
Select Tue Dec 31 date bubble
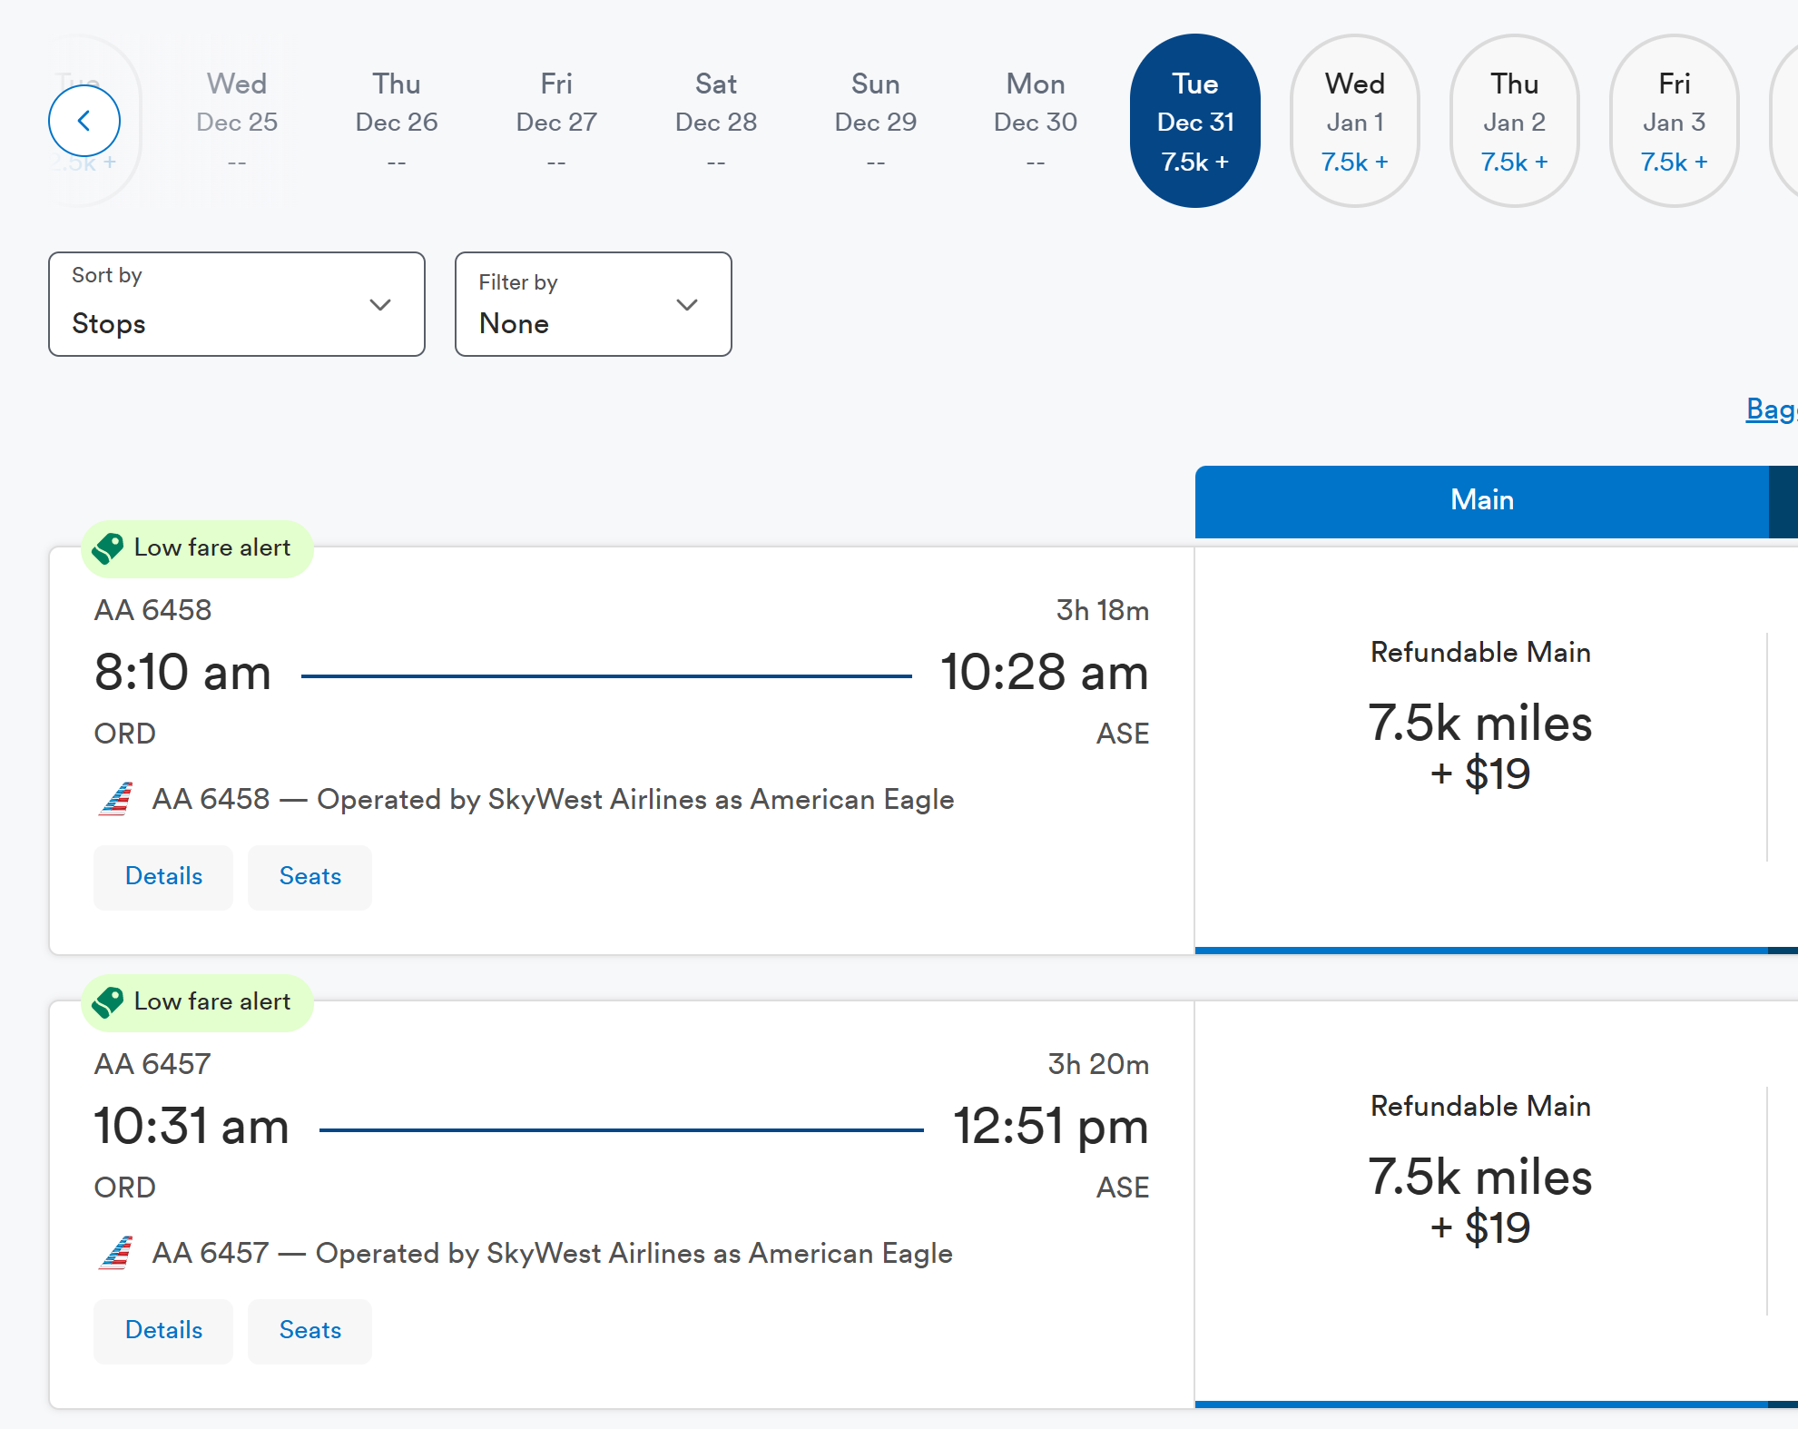1194,121
